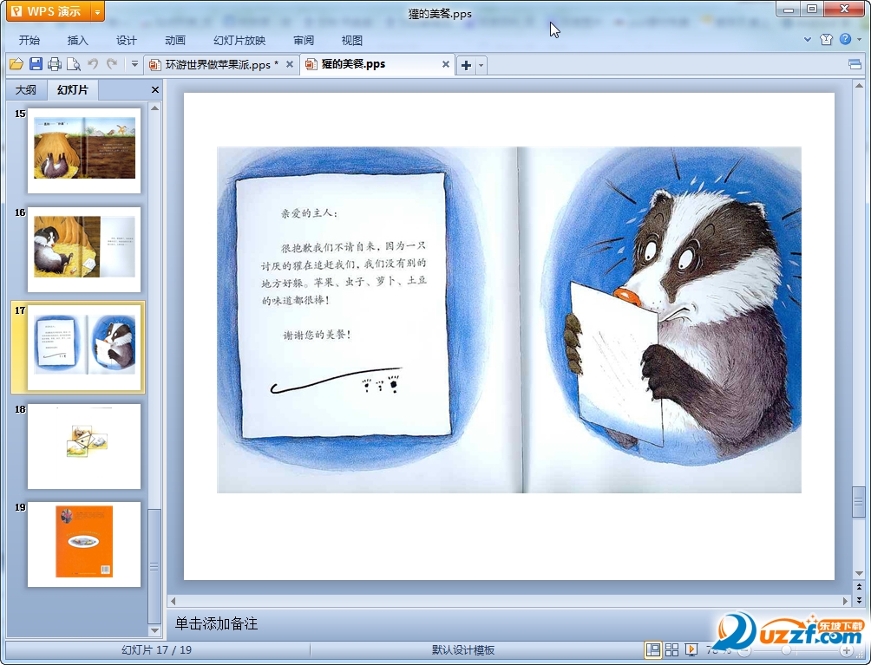Viewport: 871px width, 665px height.
Task: Close the 獾的美餐.pps document tab
Action: click(x=446, y=64)
